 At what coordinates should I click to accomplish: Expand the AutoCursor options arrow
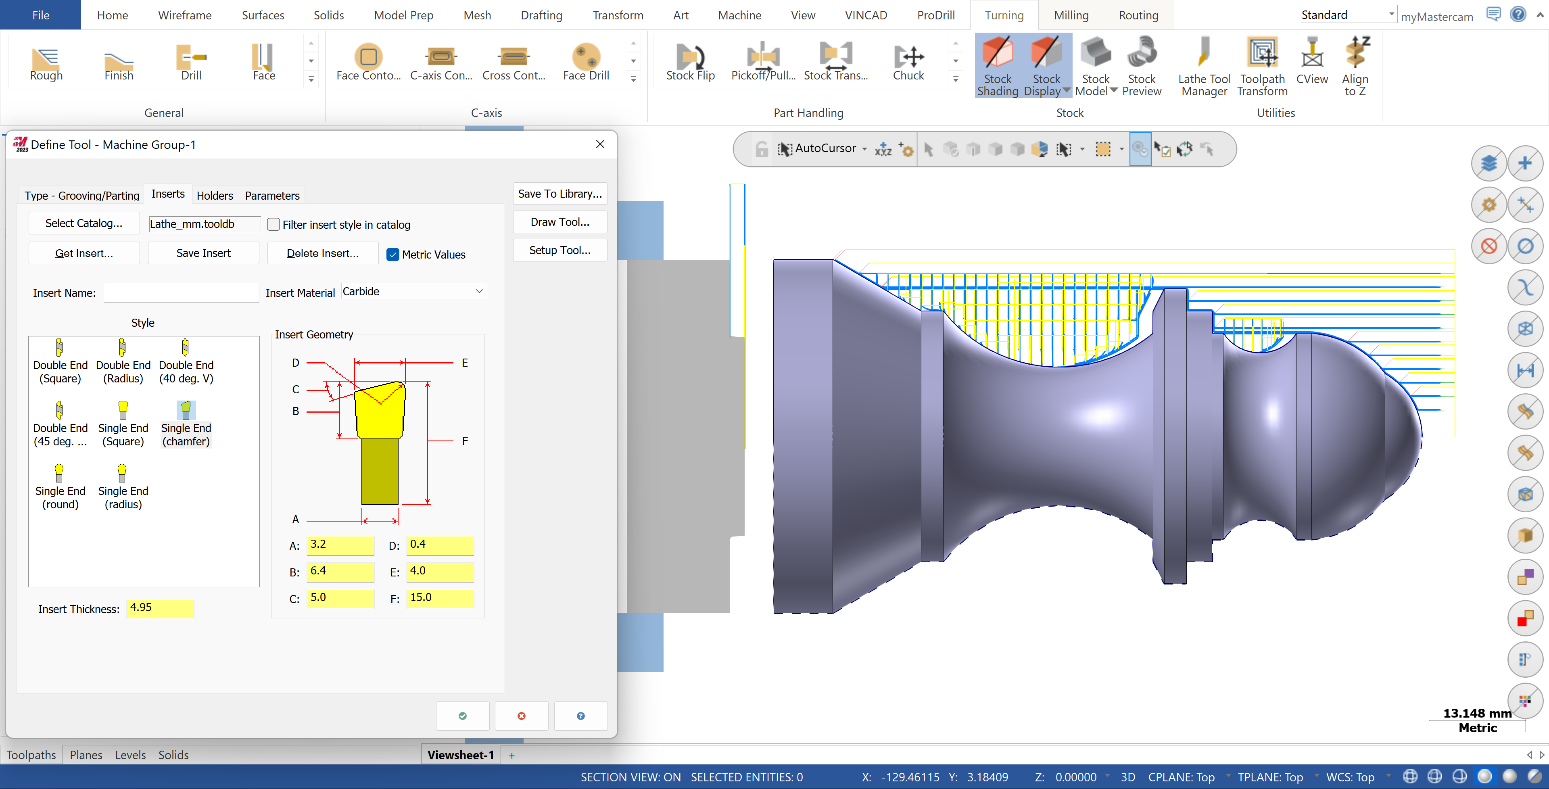click(865, 149)
